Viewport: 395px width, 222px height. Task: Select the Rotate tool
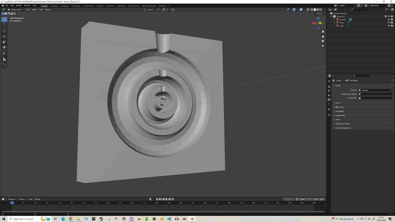pyautogui.click(x=4, y=36)
